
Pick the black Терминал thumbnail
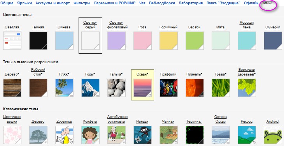click(195, 135)
